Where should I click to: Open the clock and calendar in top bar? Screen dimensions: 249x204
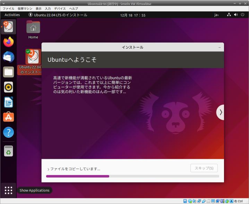(x=133, y=15)
